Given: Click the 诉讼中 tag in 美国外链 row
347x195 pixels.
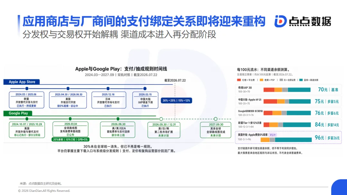Looking at the screenshot, I should (273, 135).
